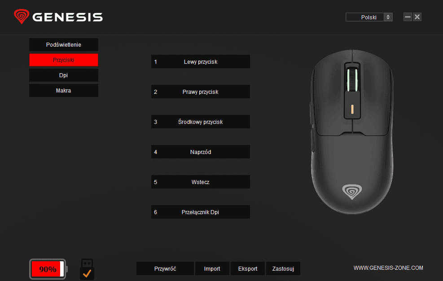The width and height of the screenshot is (443, 281).
Task: Click the scroll wheel on mouse image
Action: (x=352, y=79)
